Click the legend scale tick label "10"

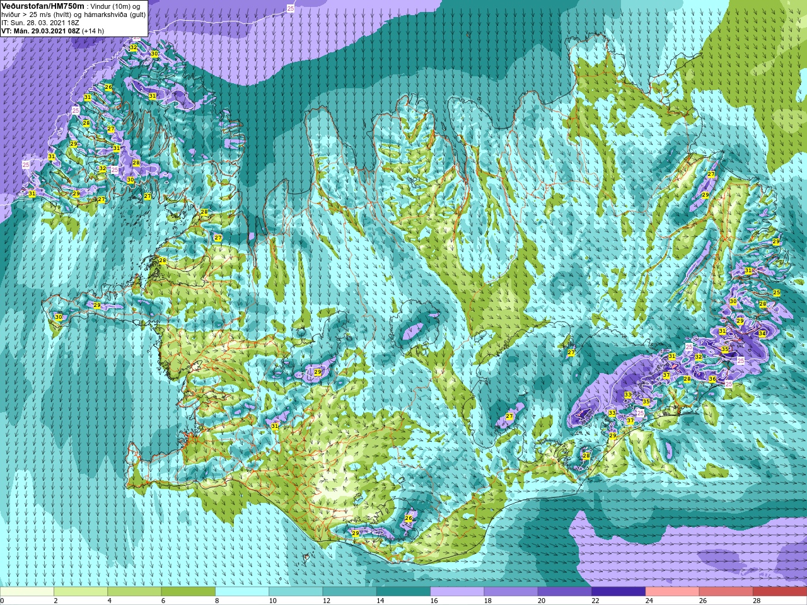[x=272, y=601]
